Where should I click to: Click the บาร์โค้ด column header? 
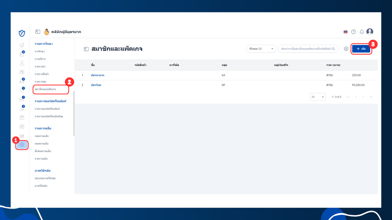[x=174, y=65]
